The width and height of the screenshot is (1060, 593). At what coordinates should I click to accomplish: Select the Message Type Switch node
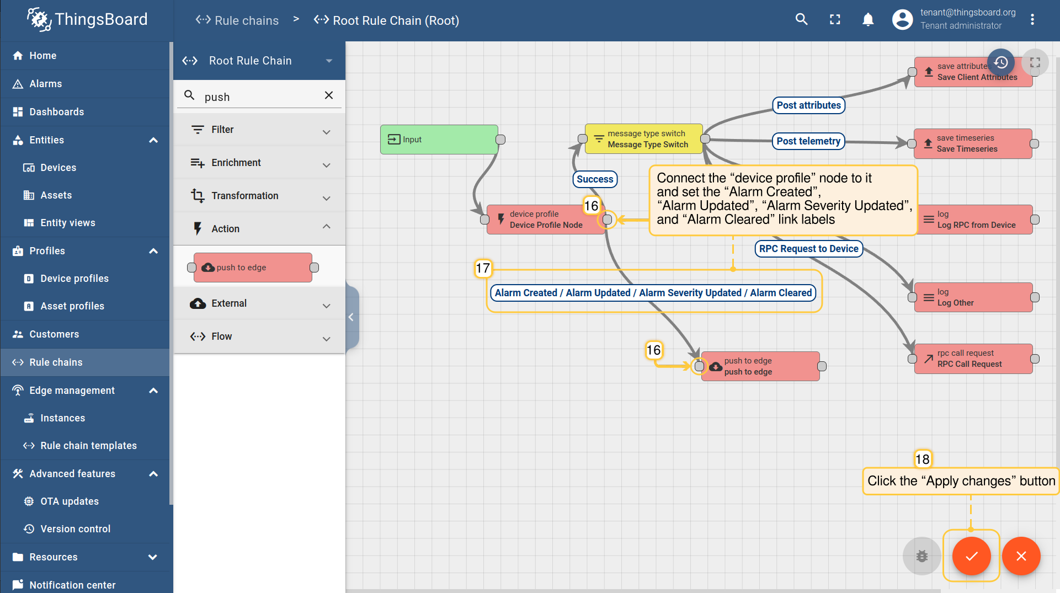pos(643,139)
